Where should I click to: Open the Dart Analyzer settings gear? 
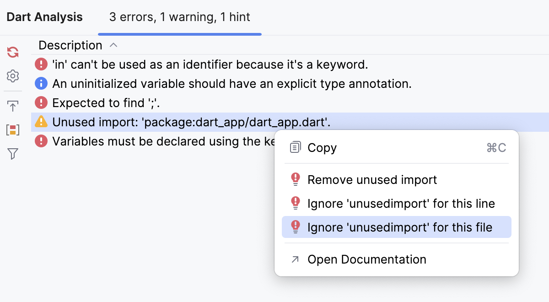point(12,76)
